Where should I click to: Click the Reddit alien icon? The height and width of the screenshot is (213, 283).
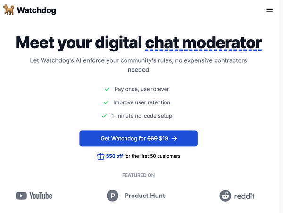click(x=225, y=196)
